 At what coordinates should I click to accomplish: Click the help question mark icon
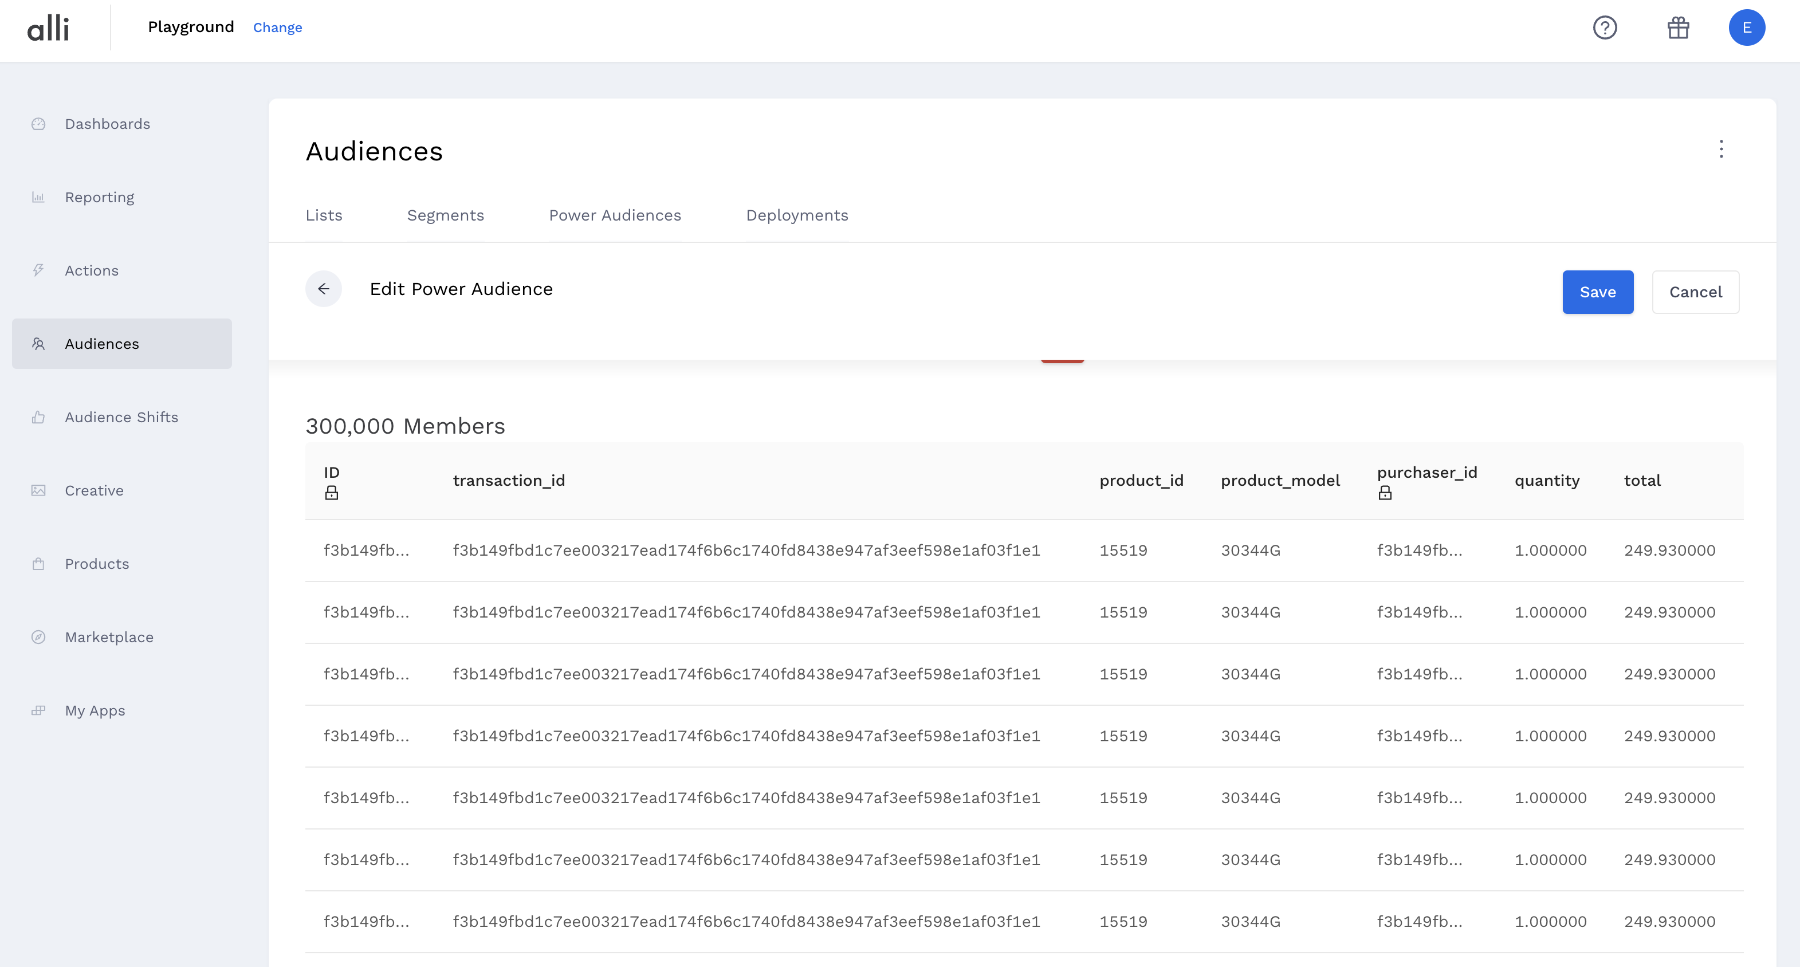click(1604, 28)
